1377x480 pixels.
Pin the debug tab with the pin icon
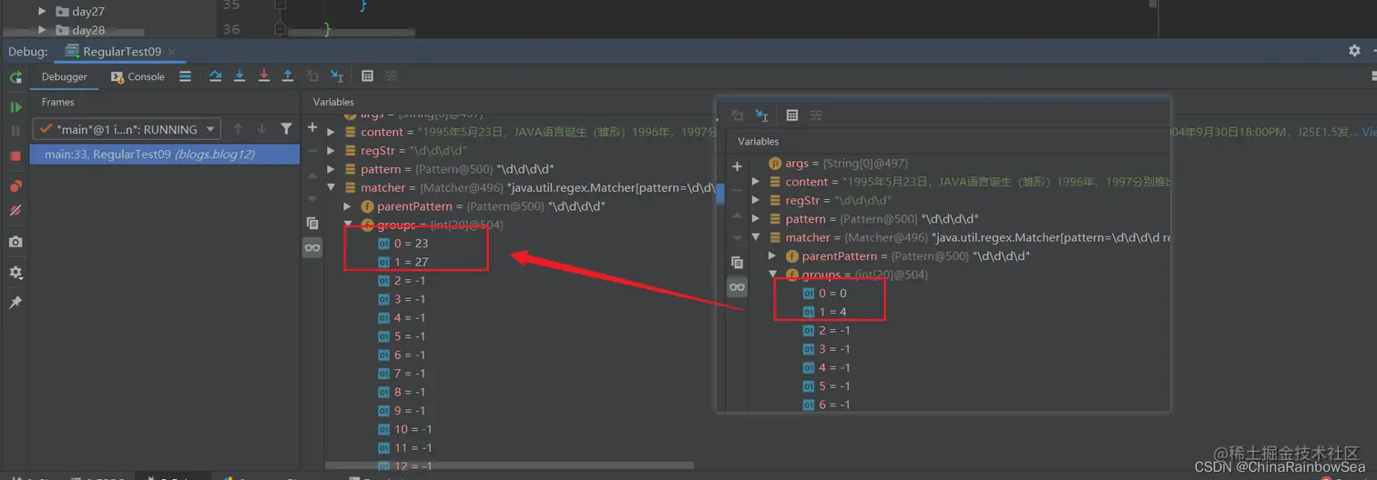pyautogui.click(x=15, y=303)
